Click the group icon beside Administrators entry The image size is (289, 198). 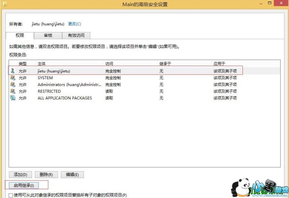pos(13,85)
